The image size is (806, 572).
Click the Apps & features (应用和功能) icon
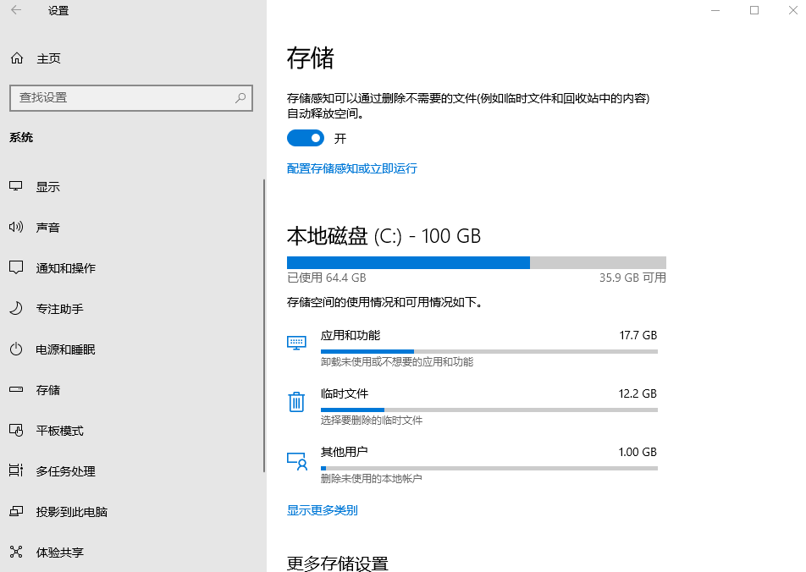(296, 342)
